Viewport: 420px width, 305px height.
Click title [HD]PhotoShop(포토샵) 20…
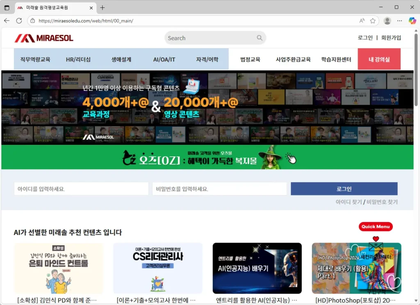(x=356, y=300)
